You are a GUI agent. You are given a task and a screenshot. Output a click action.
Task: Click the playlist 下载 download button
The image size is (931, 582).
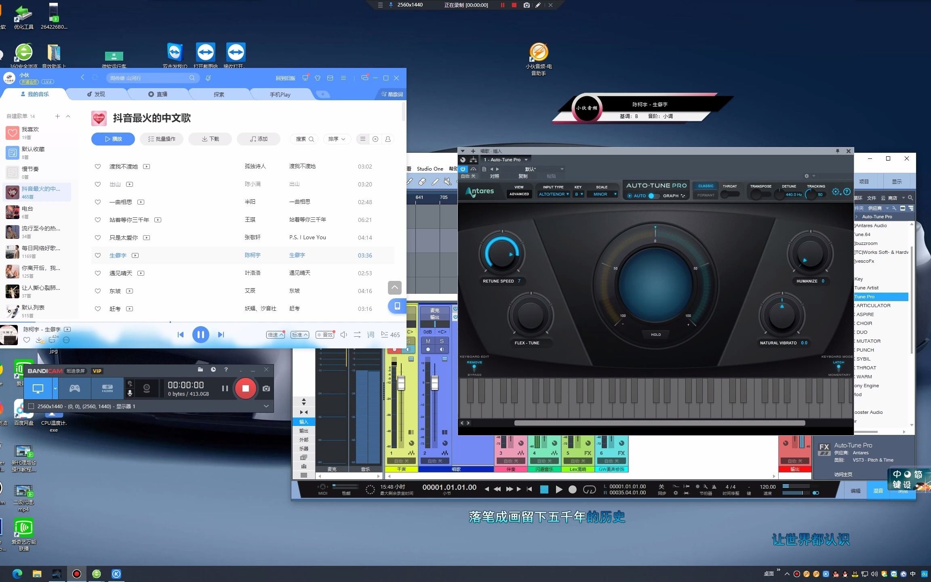pos(210,139)
